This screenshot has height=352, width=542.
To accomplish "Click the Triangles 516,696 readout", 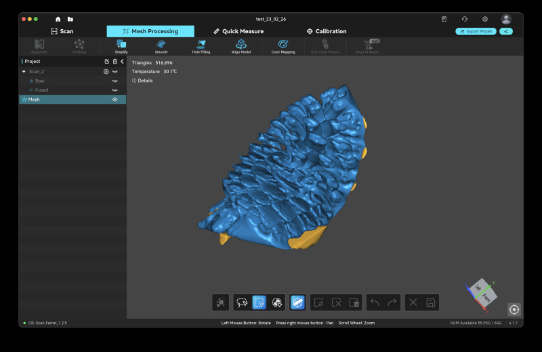I will click(x=152, y=62).
